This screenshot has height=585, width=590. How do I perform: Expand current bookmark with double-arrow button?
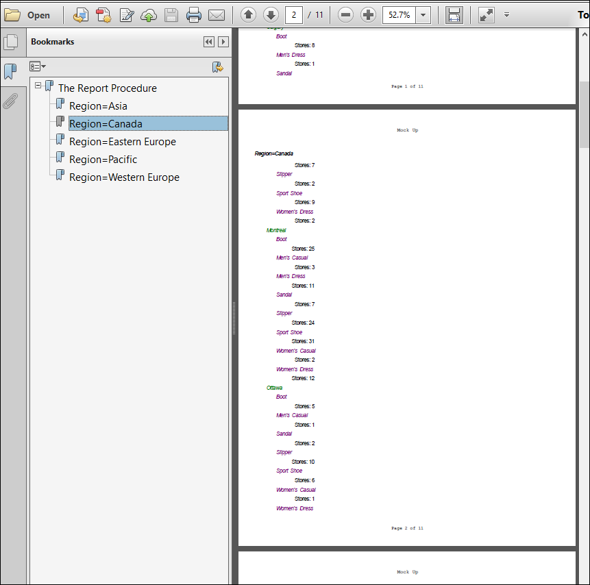208,42
